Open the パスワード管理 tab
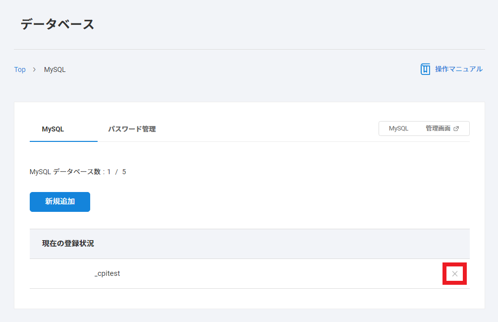The width and height of the screenshot is (498, 322). click(x=132, y=129)
